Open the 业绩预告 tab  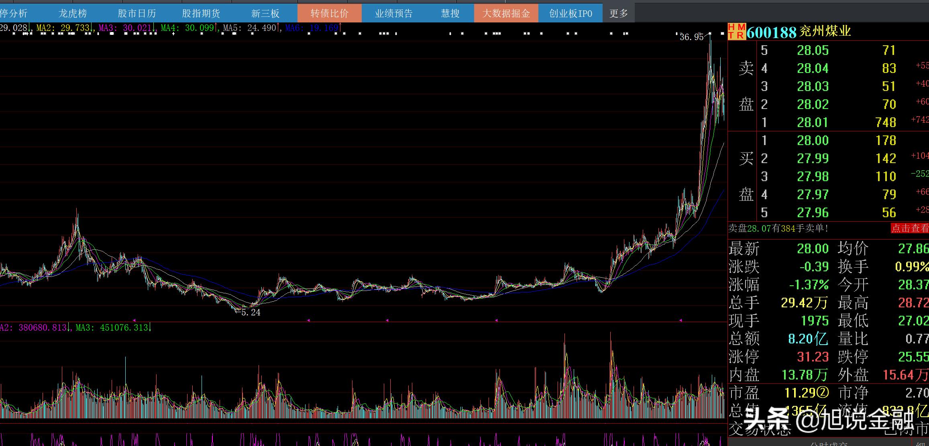(x=393, y=14)
